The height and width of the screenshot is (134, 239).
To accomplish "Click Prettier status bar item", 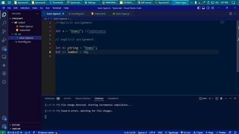I will (221, 133).
